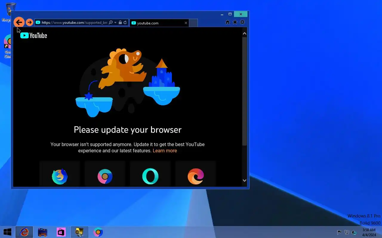Image resolution: width=382 pixels, height=238 pixels.
Task: Maximize the Internet Explorer window
Action: click(230, 14)
